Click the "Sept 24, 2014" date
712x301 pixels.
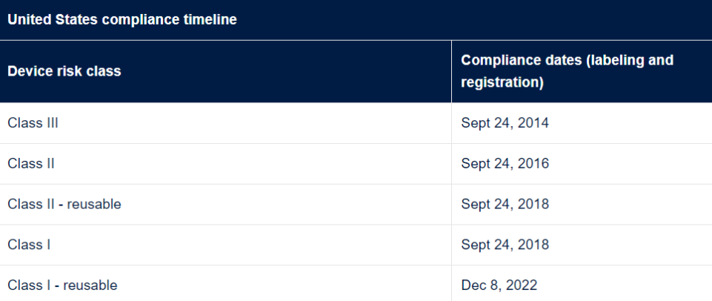[505, 123]
